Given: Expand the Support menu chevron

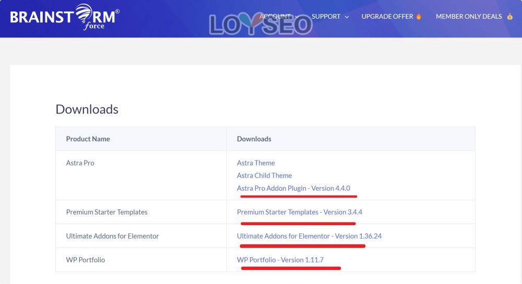Looking at the screenshot, I should [347, 17].
